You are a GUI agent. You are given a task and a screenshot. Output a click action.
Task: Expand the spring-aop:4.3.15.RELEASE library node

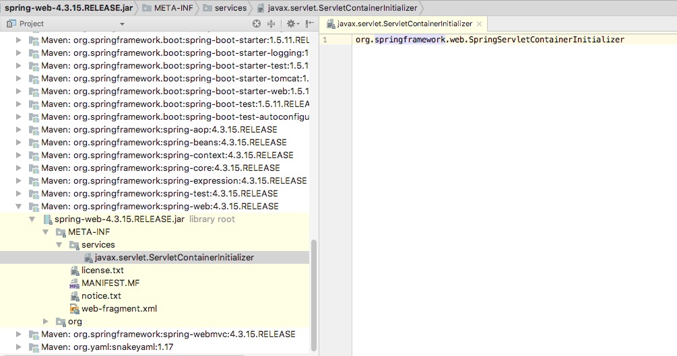(x=19, y=129)
